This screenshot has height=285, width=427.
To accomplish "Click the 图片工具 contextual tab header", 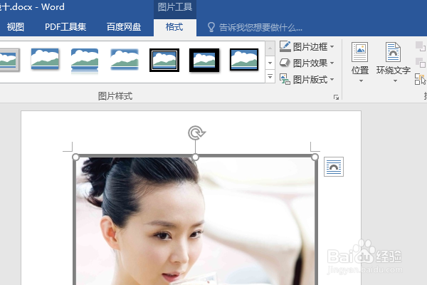I will 175,7.
